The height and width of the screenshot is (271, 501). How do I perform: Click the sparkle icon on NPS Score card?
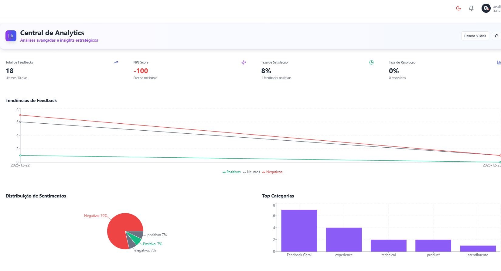point(244,63)
